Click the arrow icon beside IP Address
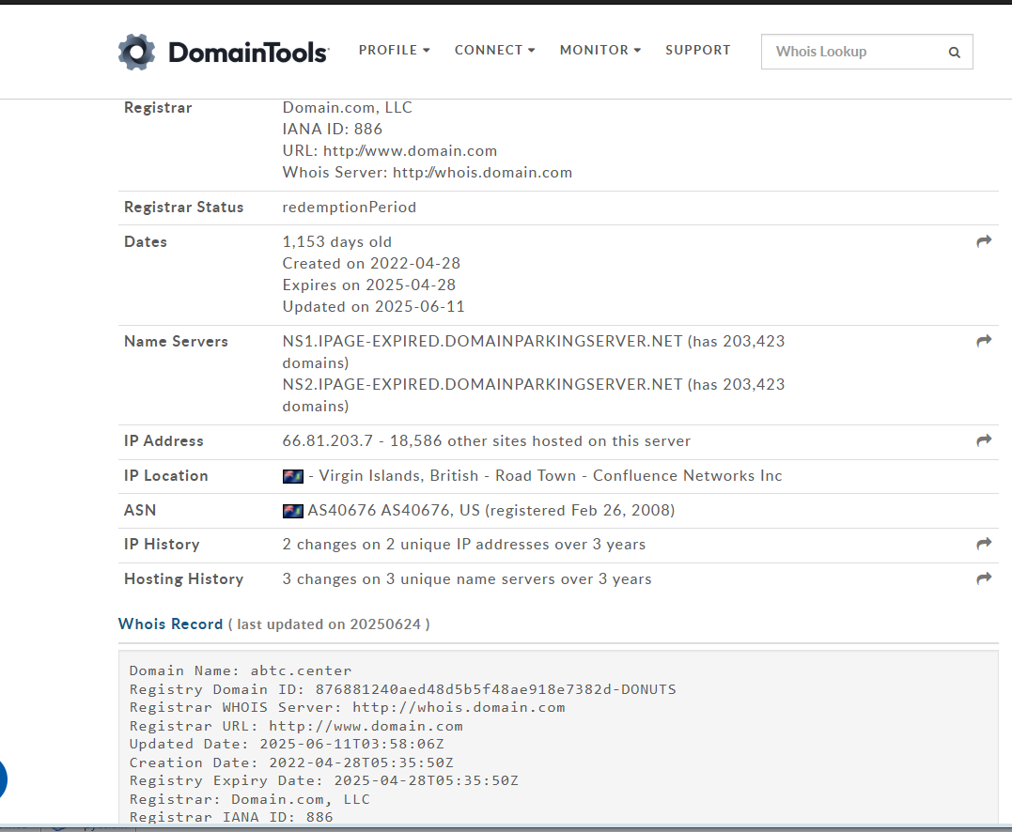Viewport: 1012px width, 832px height. pyautogui.click(x=984, y=440)
